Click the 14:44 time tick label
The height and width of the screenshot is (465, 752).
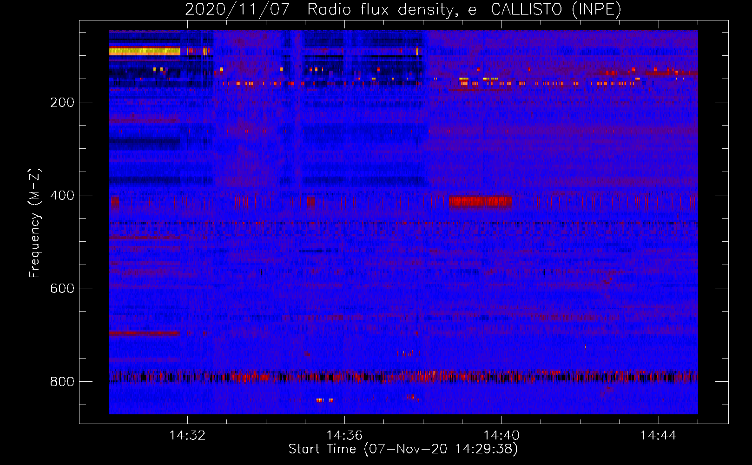[x=659, y=435]
